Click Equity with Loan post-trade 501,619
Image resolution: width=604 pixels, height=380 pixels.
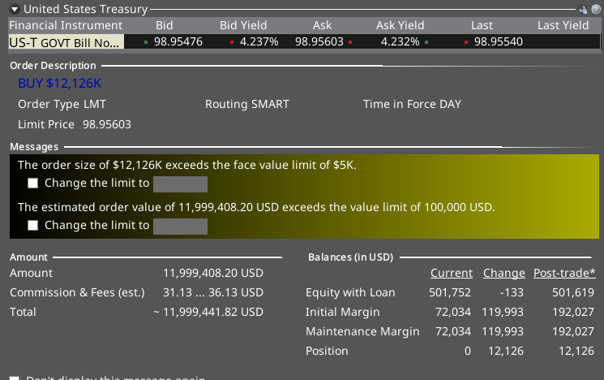coord(573,293)
